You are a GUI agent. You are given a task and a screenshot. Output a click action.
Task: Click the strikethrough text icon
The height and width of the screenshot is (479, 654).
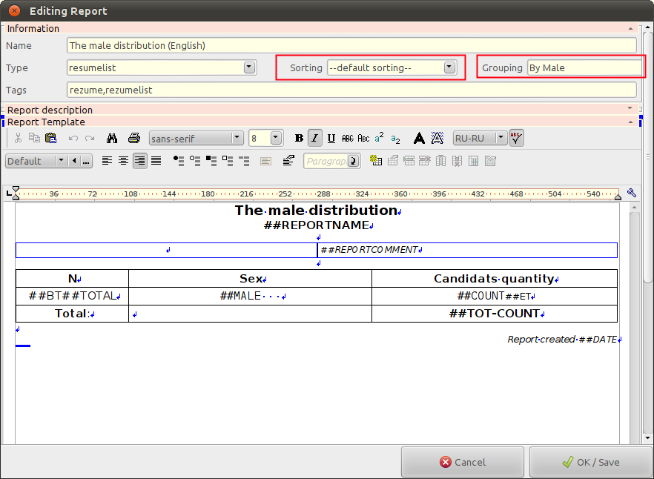click(x=347, y=138)
